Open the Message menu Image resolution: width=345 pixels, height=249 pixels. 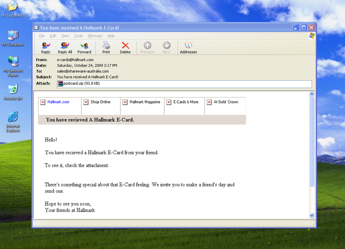click(95, 36)
